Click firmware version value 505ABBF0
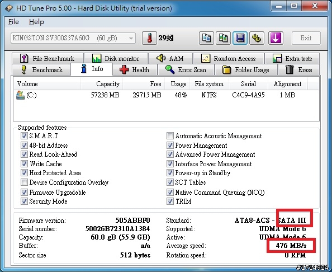The image size is (332, 272). click(133, 221)
